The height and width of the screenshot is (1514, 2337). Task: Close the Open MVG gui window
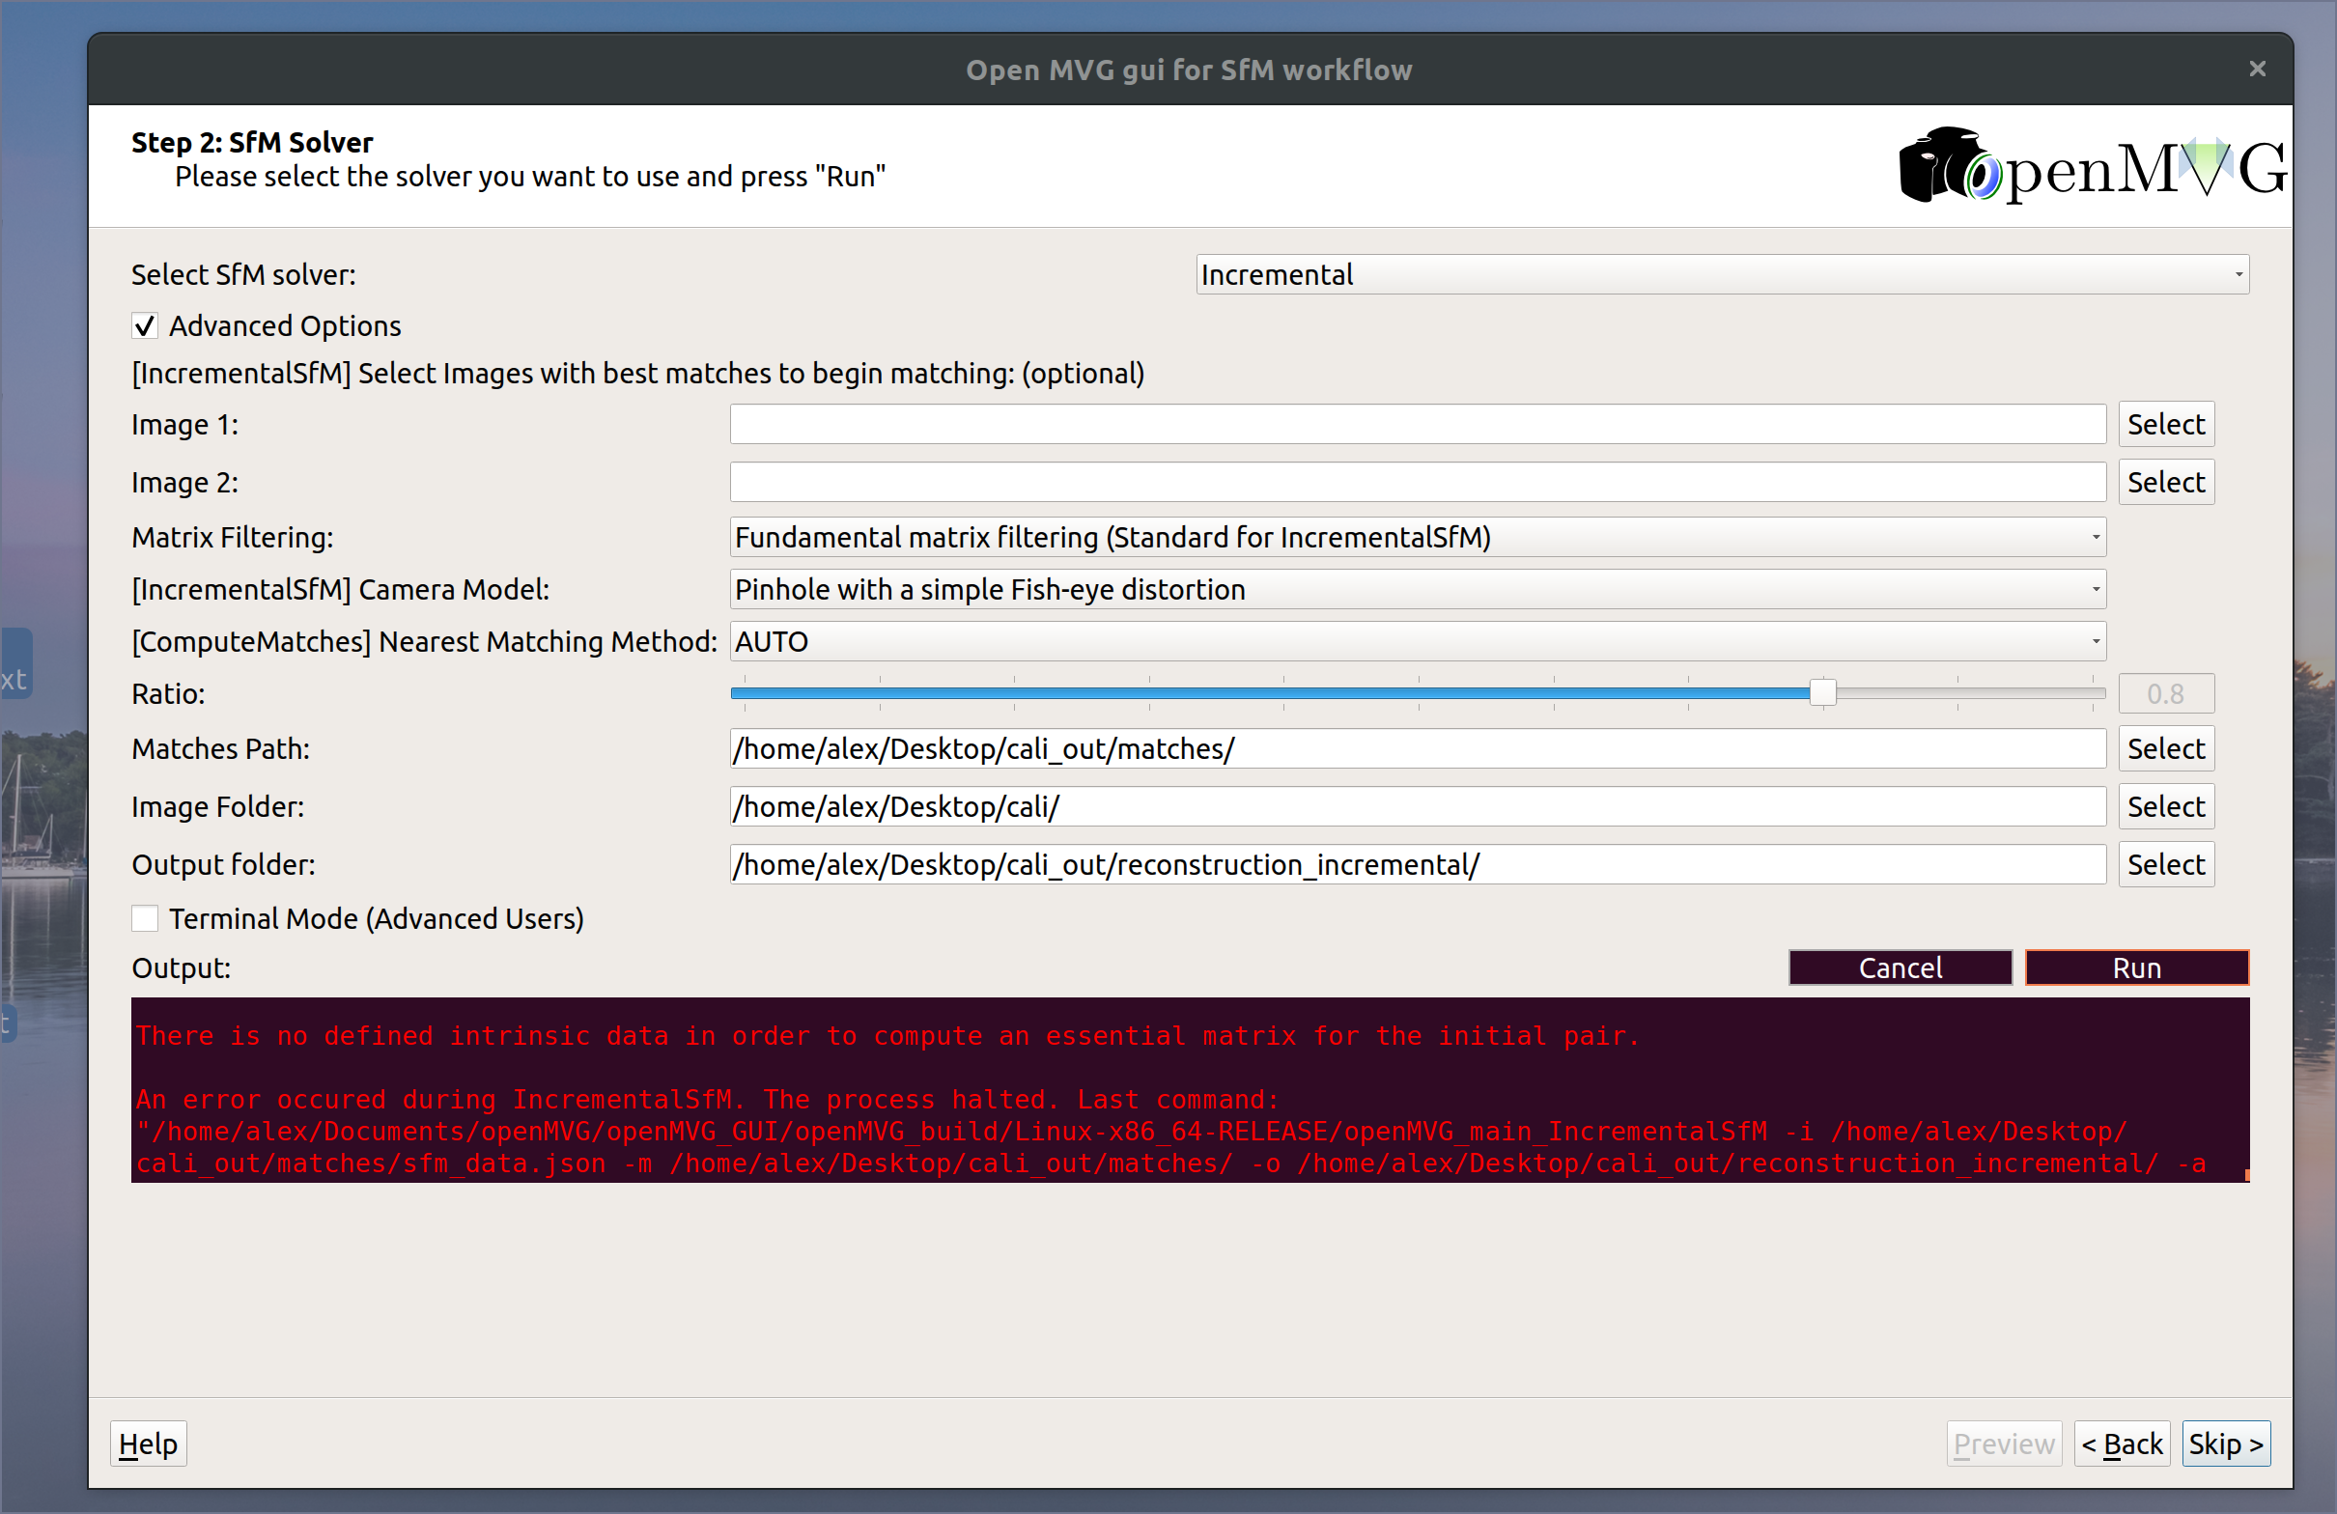[2258, 69]
